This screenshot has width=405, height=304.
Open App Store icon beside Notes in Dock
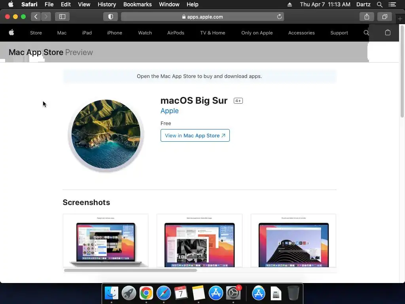216,293
